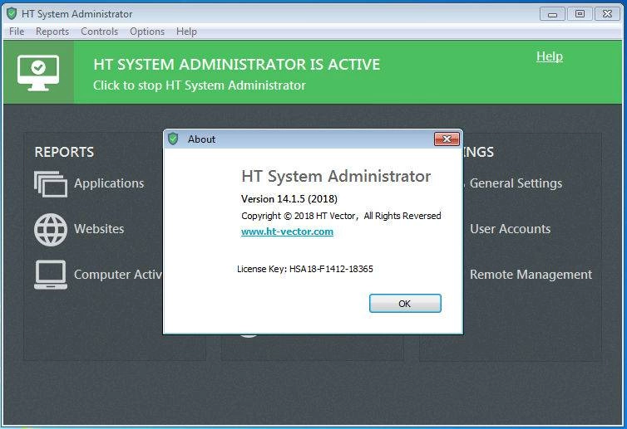The width and height of the screenshot is (627, 429).
Task: Open the Reports menu
Action: (x=52, y=32)
